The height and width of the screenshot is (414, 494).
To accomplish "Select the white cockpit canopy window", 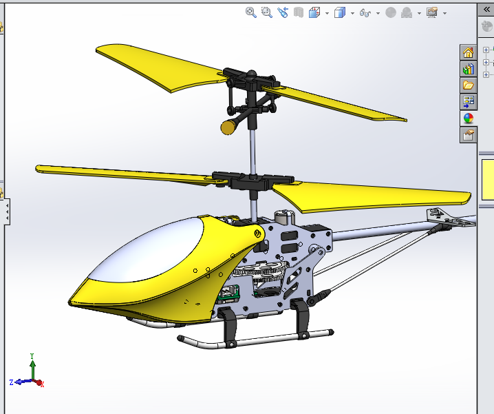I will click(x=148, y=252).
